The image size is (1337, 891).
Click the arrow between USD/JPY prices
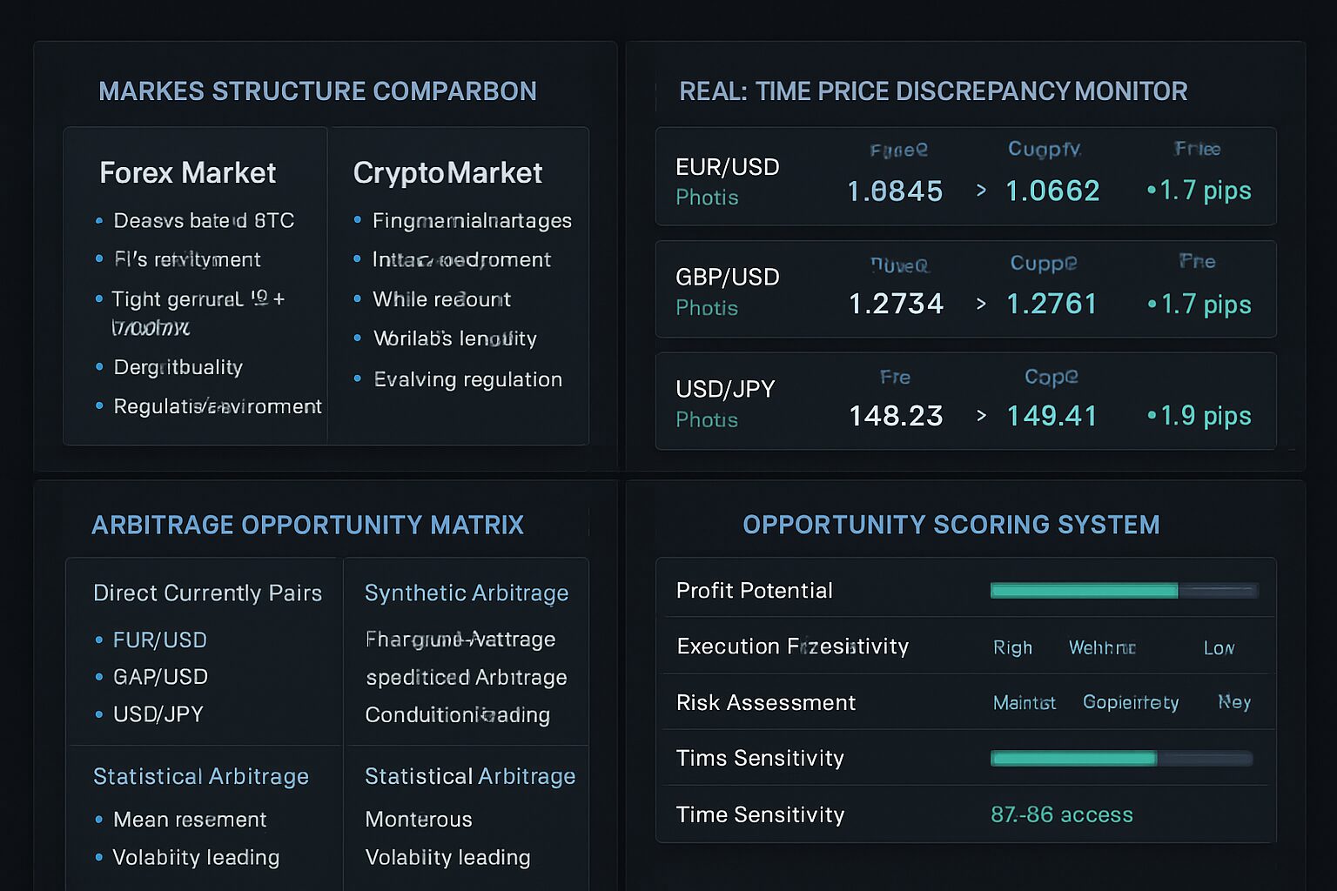981,416
